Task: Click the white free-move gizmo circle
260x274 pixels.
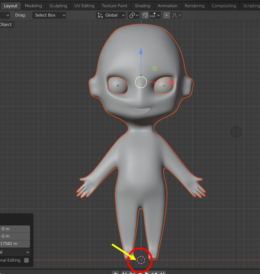Action: [x=141, y=82]
